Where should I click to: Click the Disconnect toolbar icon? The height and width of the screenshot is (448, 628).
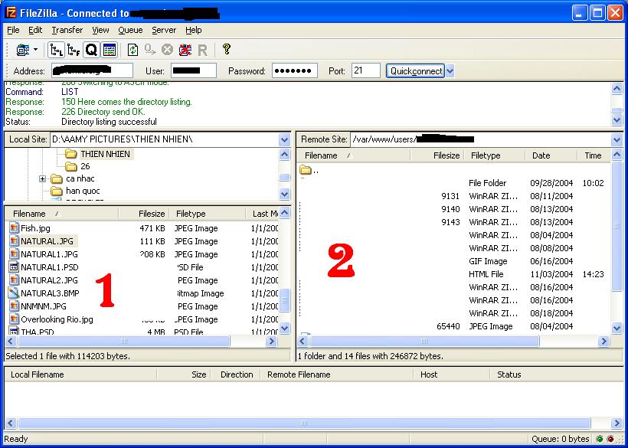click(x=185, y=50)
